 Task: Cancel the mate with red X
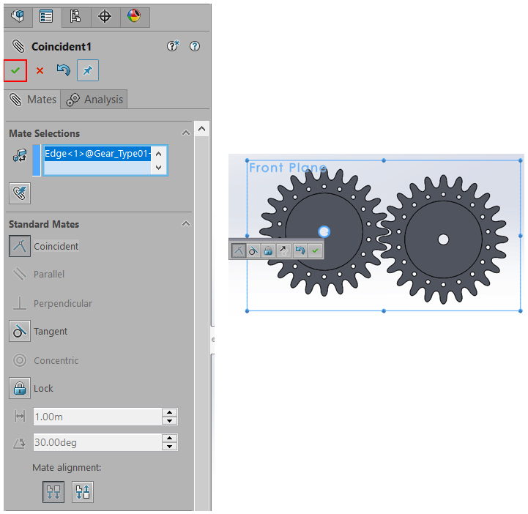click(40, 71)
